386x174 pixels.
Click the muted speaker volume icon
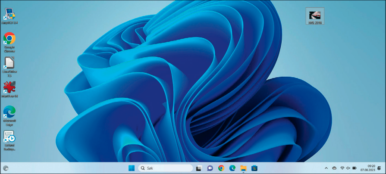coord(348,168)
